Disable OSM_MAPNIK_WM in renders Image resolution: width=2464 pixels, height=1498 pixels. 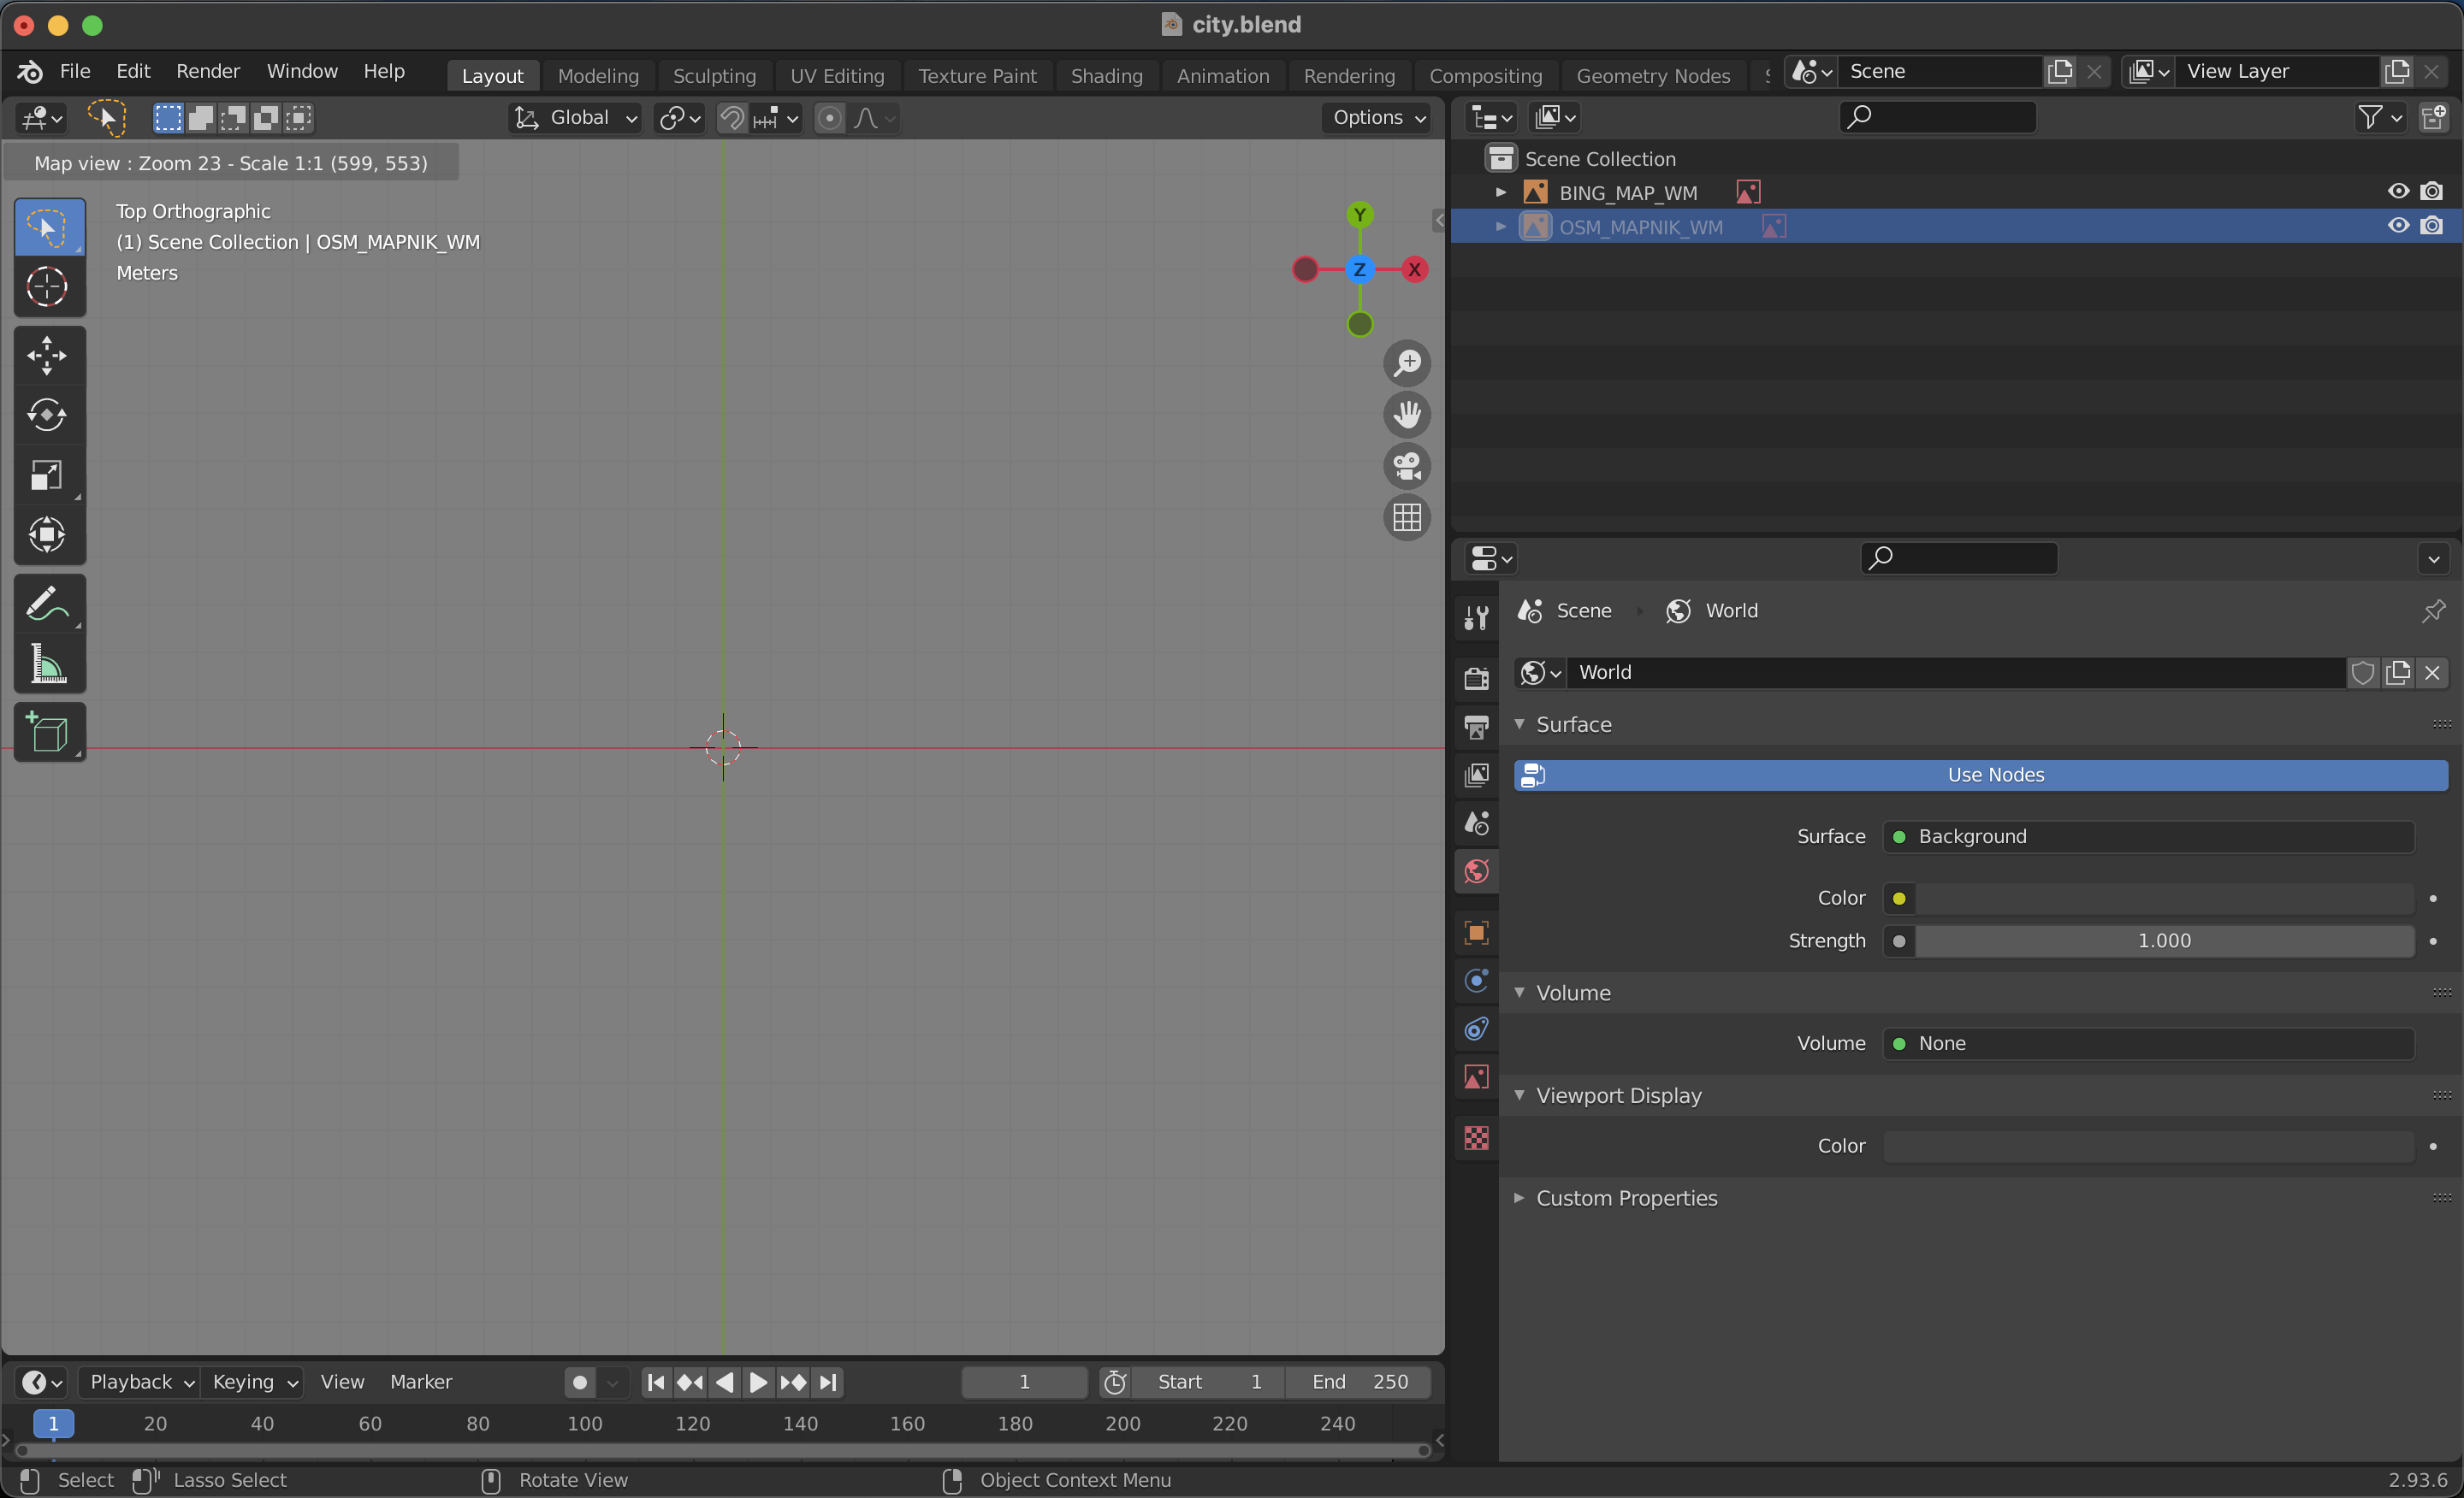pos(2433,226)
